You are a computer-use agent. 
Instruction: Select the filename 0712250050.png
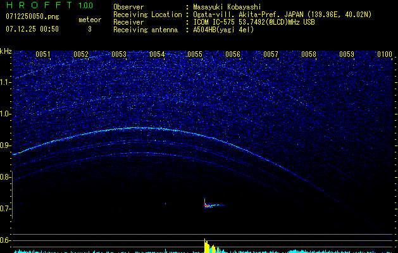coord(32,16)
